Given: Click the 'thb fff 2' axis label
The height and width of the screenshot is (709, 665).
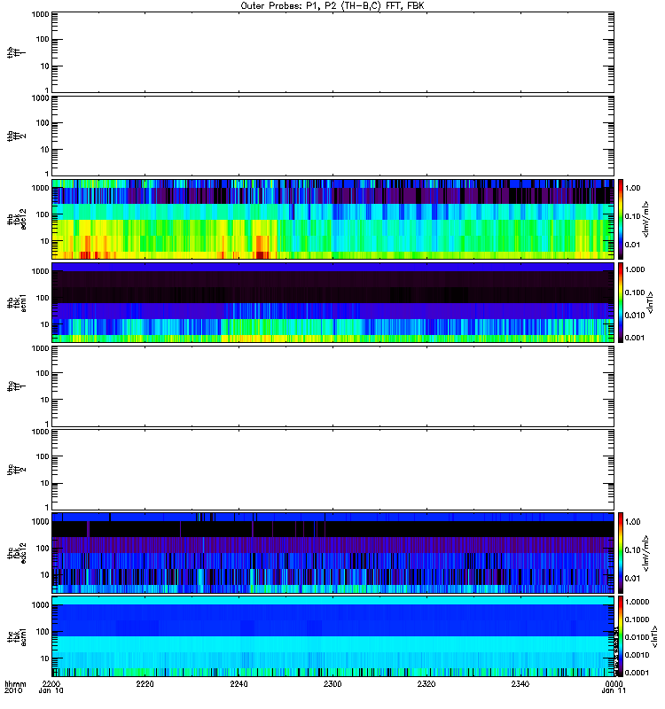Looking at the screenshot, I should (x=16, y=136).
